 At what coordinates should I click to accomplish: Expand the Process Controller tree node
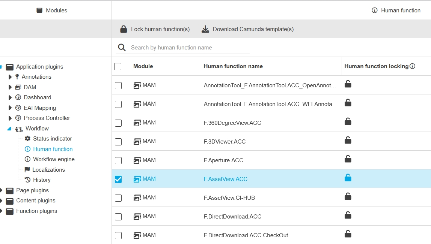pos(10,118)
